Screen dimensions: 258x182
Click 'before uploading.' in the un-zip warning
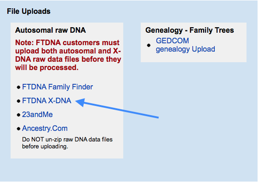(x=45, y=147)
